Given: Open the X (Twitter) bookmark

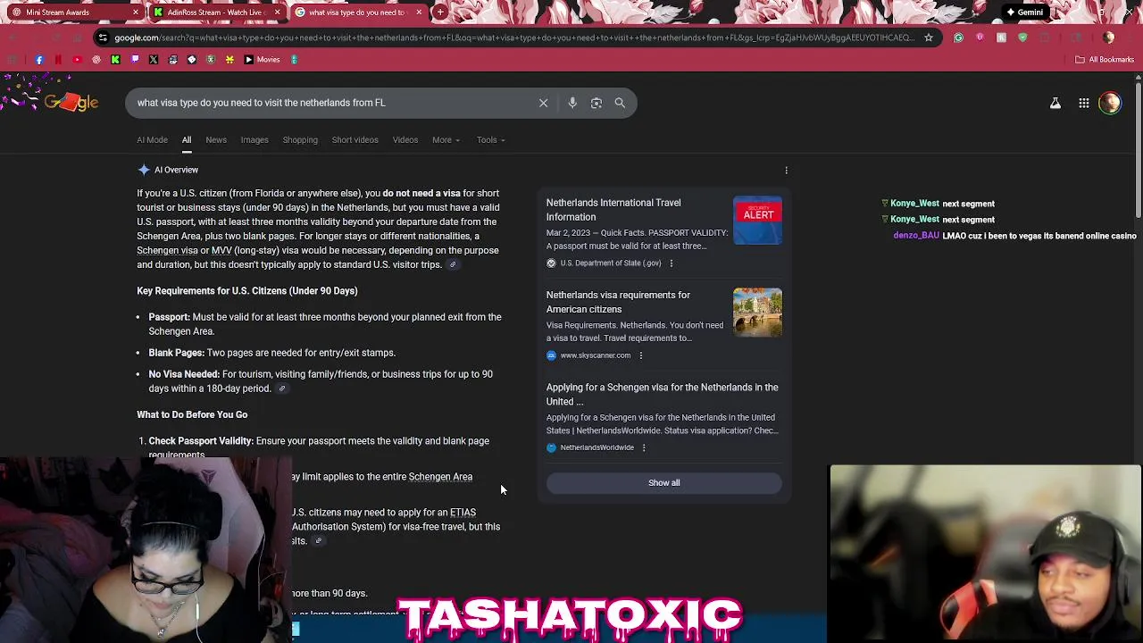Looking at the screenshot, I should [154, 60].
